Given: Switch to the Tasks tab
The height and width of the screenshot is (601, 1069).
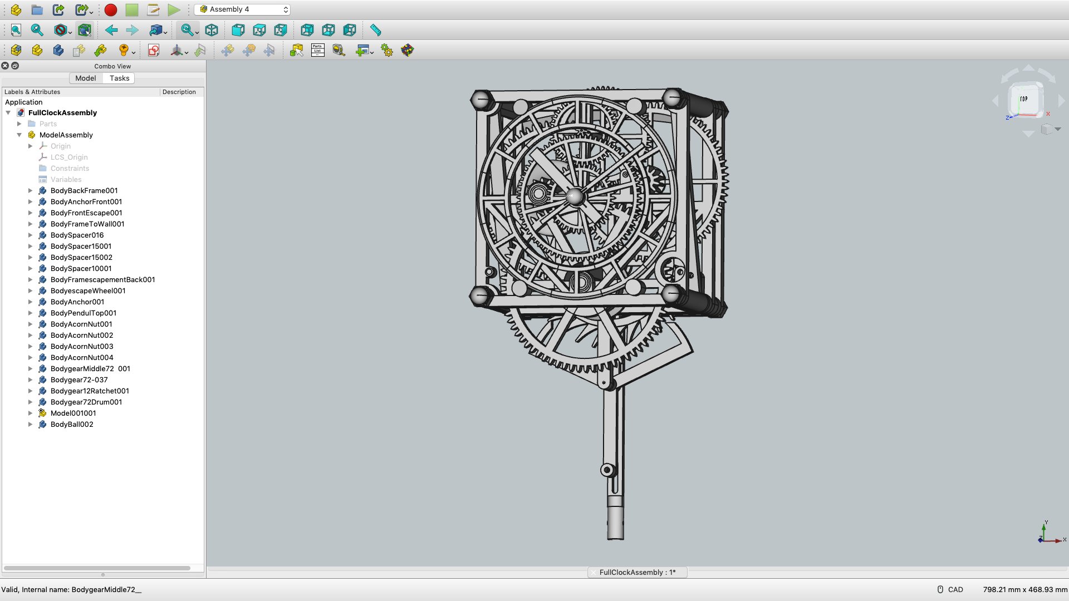Looking at the screenshot, I should point(119,78).
